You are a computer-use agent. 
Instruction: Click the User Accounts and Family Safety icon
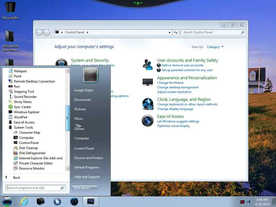[x=148, y=64]
